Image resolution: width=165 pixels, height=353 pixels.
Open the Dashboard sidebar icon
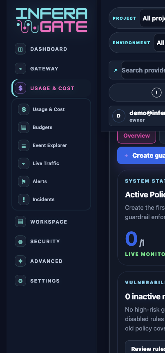[x=20, y=49]
